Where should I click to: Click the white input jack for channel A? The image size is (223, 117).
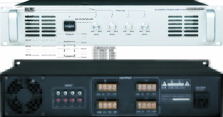(x=80, y=93)
